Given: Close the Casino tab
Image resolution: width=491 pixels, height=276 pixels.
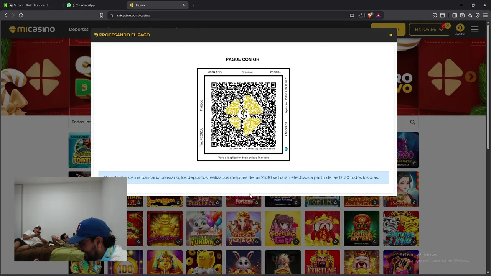Looking at the screenshot, I should pos(184,5).
